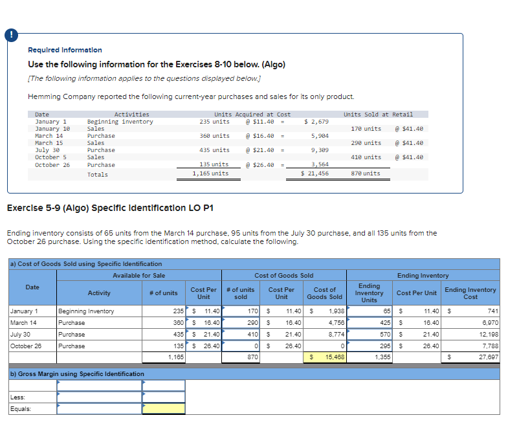The image size is (519, 422).
Task: Click the blue exclamation alert icon
Action: coord(11,35)
